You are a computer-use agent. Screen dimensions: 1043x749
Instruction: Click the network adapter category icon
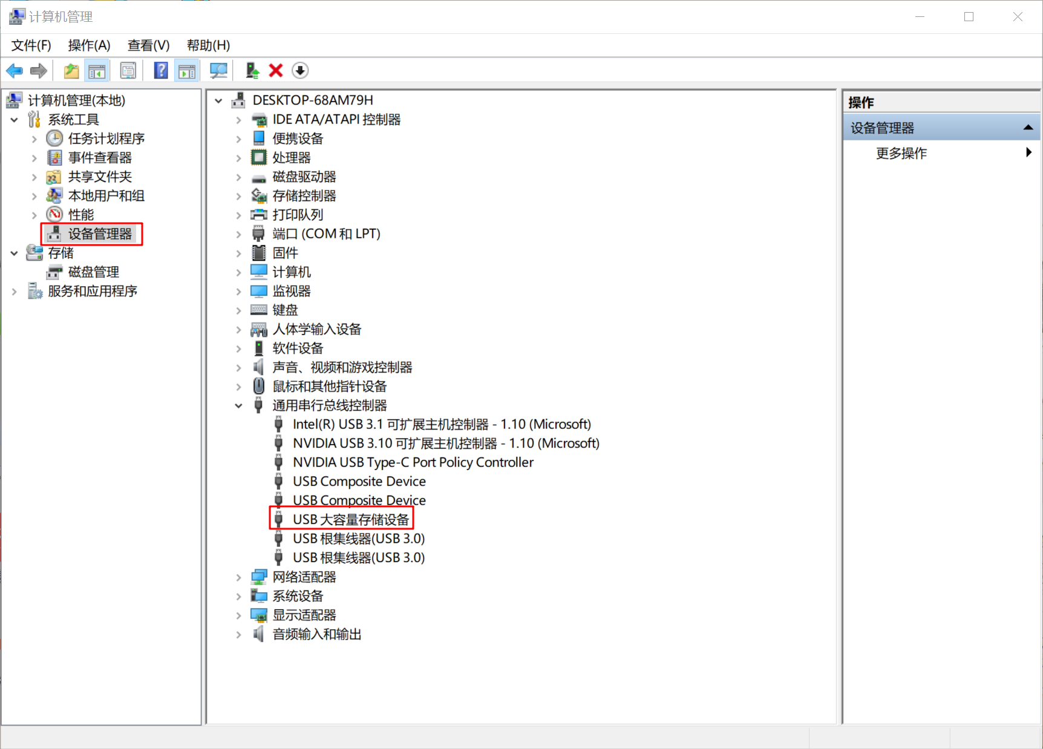coord(259,577)
